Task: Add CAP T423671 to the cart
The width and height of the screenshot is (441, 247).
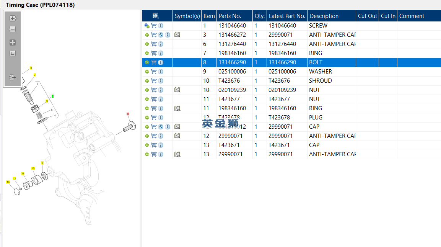Action: click(x=154, y=145)
